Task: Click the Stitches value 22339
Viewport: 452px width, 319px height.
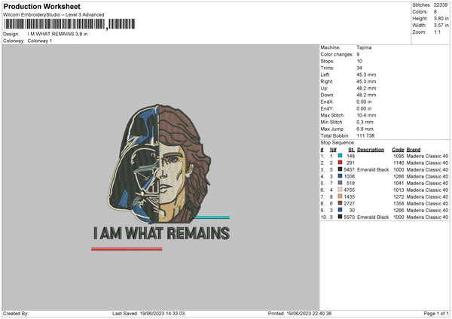Action: pyautogui.click(x=441, y=5)
